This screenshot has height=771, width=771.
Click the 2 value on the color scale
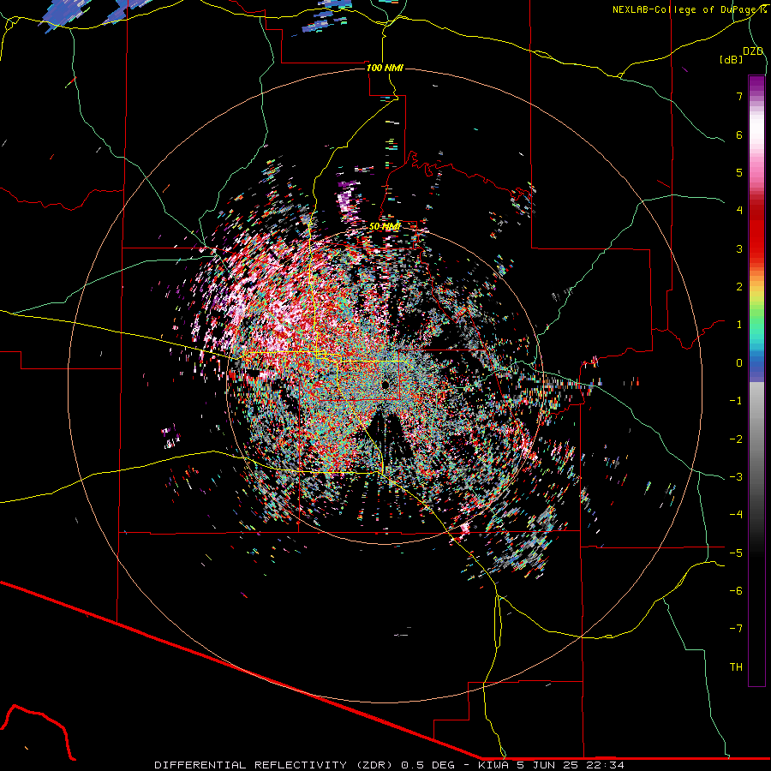click(739, 287)
